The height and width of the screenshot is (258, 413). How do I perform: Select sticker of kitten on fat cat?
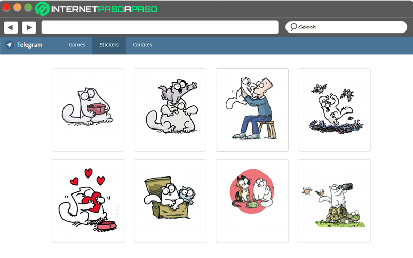point(170,110)
